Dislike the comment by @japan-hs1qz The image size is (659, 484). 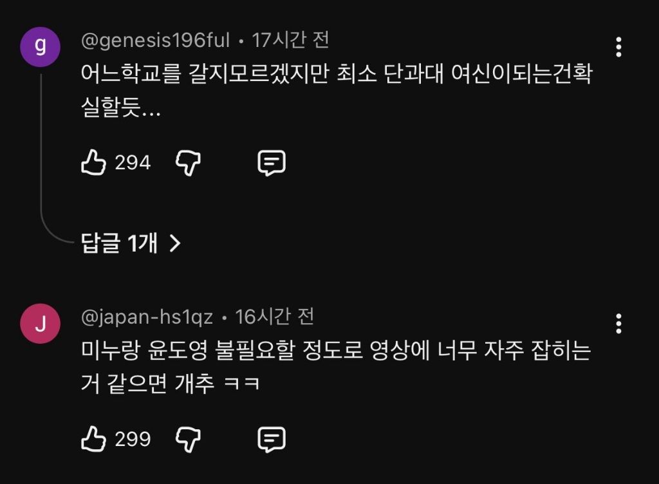tap(187, 440)
